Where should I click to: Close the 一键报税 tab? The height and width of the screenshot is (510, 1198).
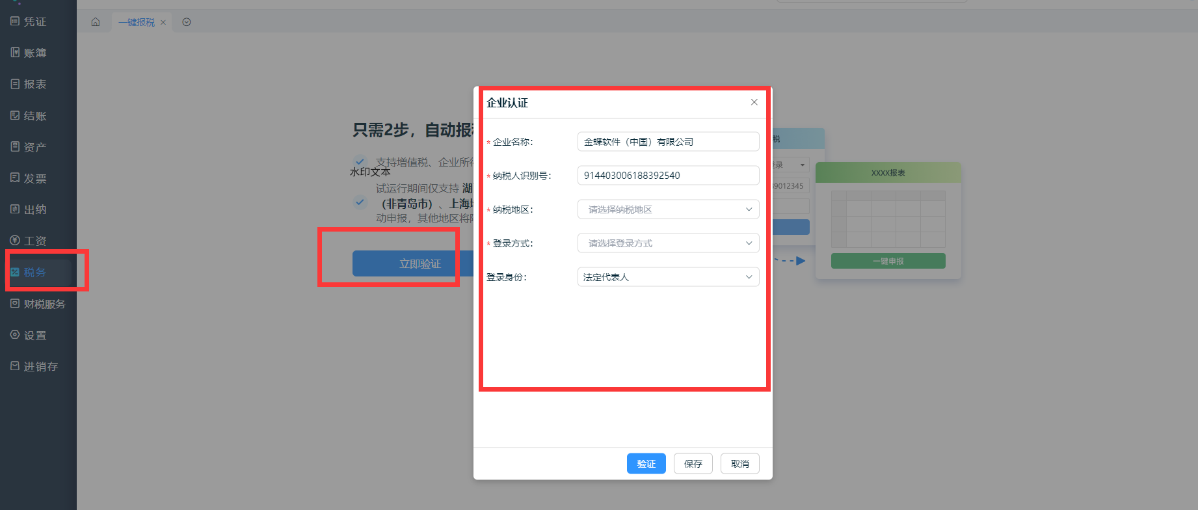pos(163,23)
